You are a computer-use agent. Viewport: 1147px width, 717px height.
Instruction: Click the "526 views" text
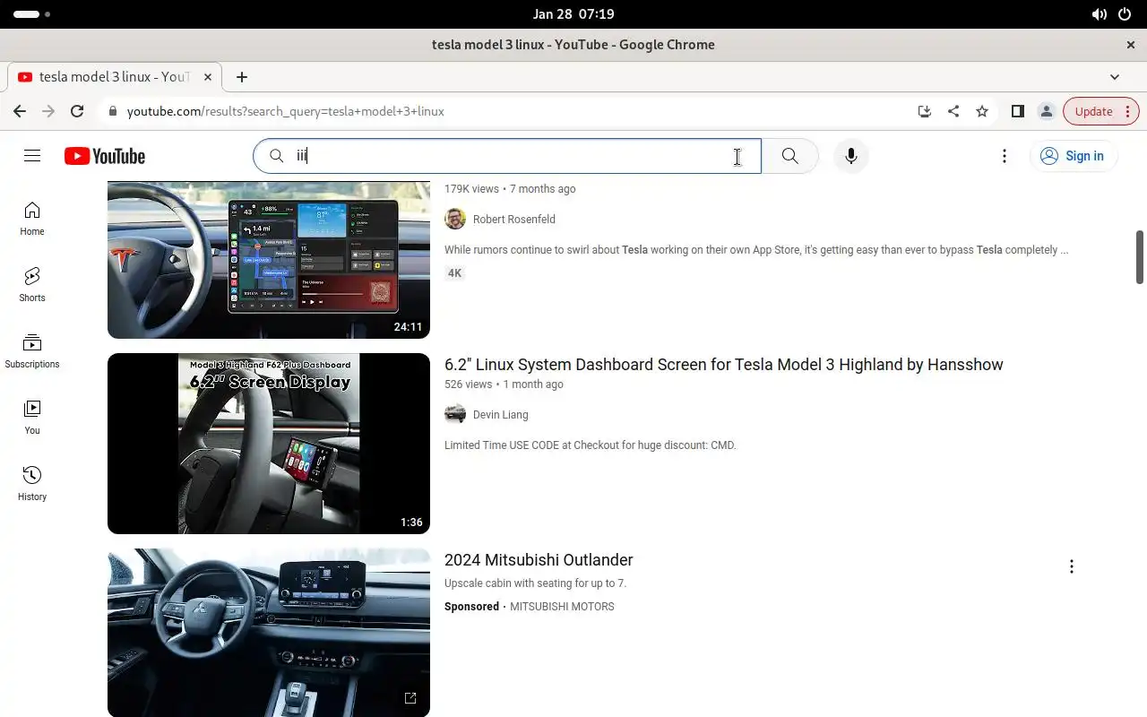coord(468,384)
